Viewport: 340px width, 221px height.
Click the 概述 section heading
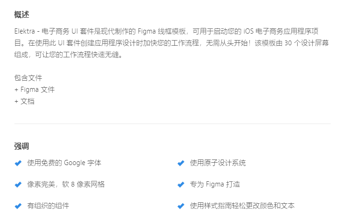(22, 14)
